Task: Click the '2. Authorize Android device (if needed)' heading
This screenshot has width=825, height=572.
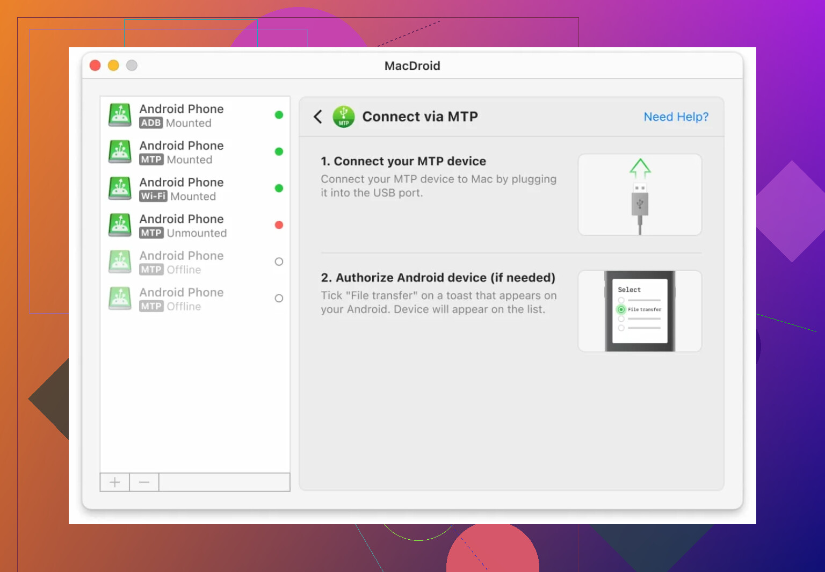Action: [438, 278]
